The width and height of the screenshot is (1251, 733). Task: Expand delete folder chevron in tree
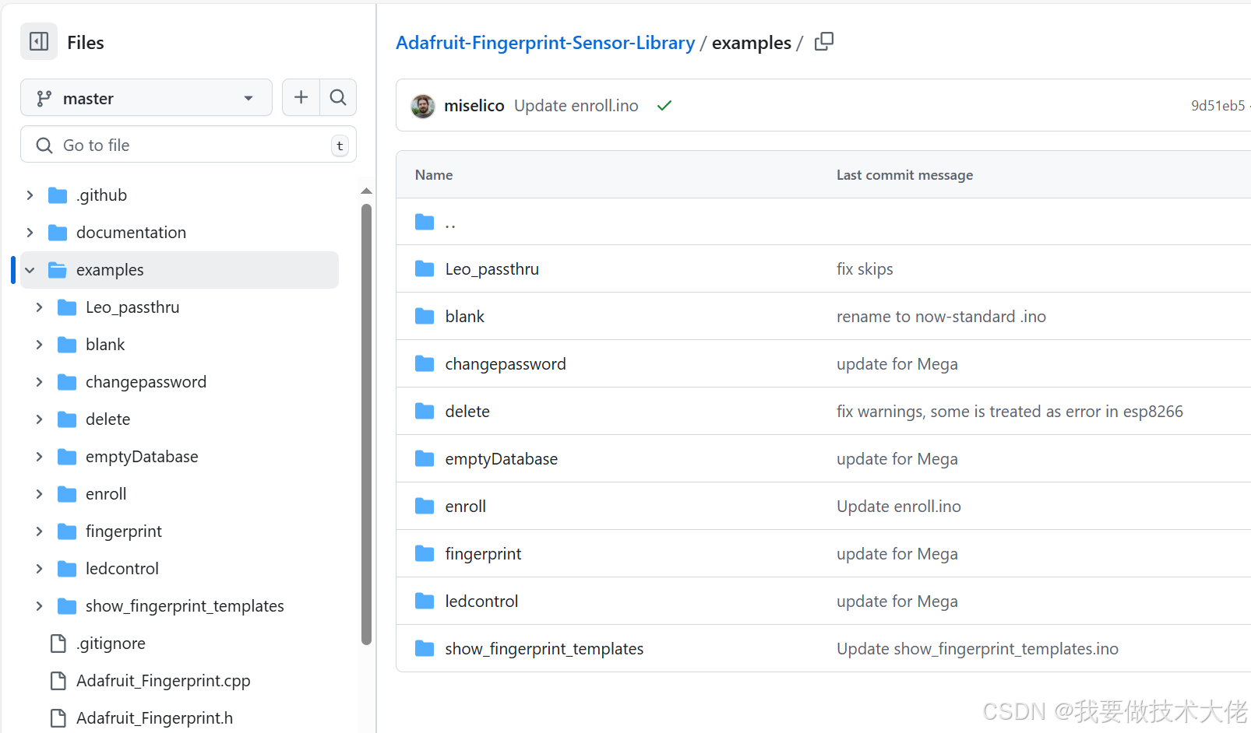pos(39,419)
